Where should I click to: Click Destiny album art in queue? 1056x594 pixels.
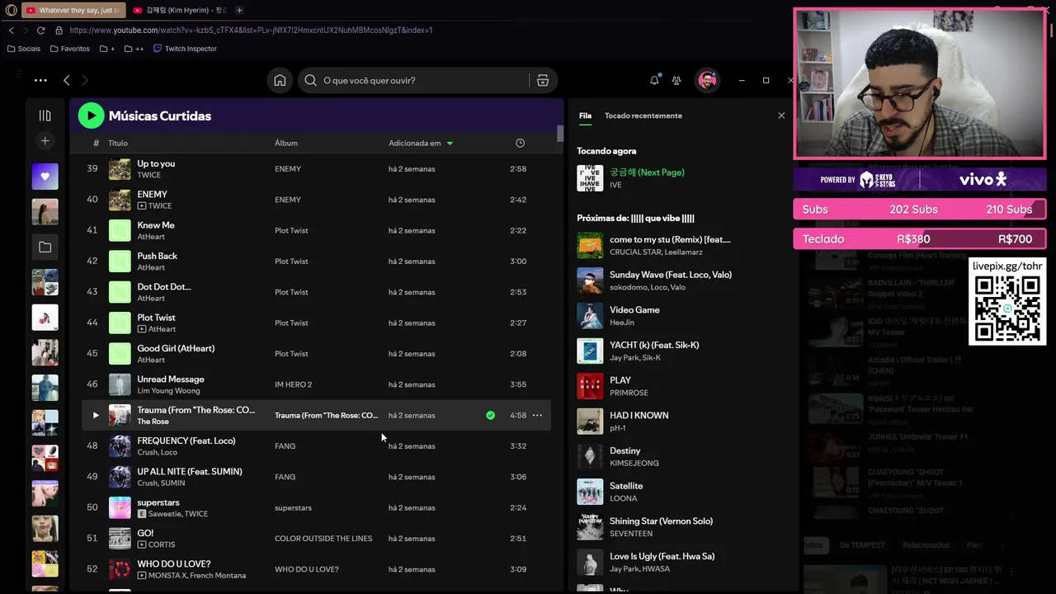(x=590, y=456)
